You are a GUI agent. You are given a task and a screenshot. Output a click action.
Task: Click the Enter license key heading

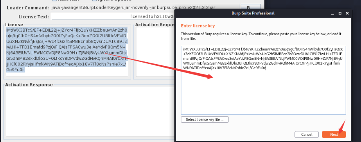tap(198, 26)
